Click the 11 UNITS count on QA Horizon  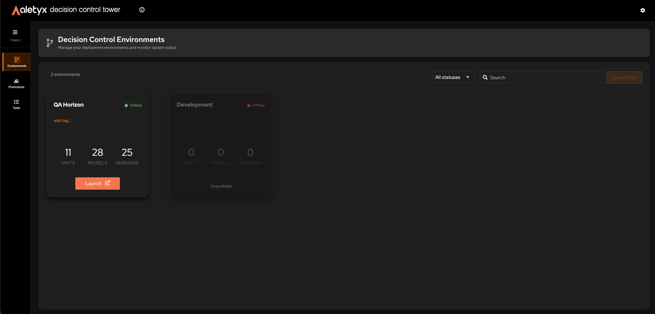pyautogui.click(x=68, y=156)
